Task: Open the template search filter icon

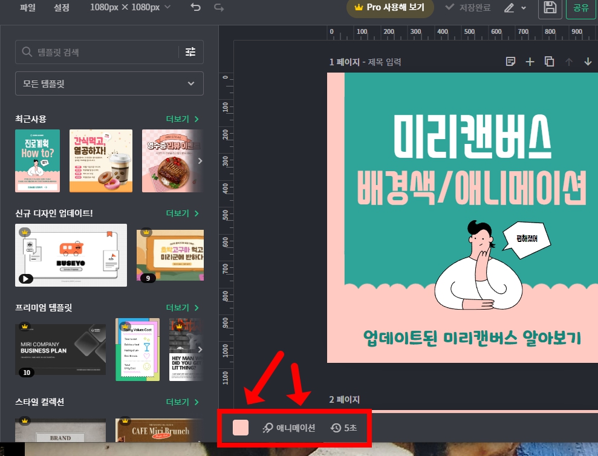Action: coord(190,52)
